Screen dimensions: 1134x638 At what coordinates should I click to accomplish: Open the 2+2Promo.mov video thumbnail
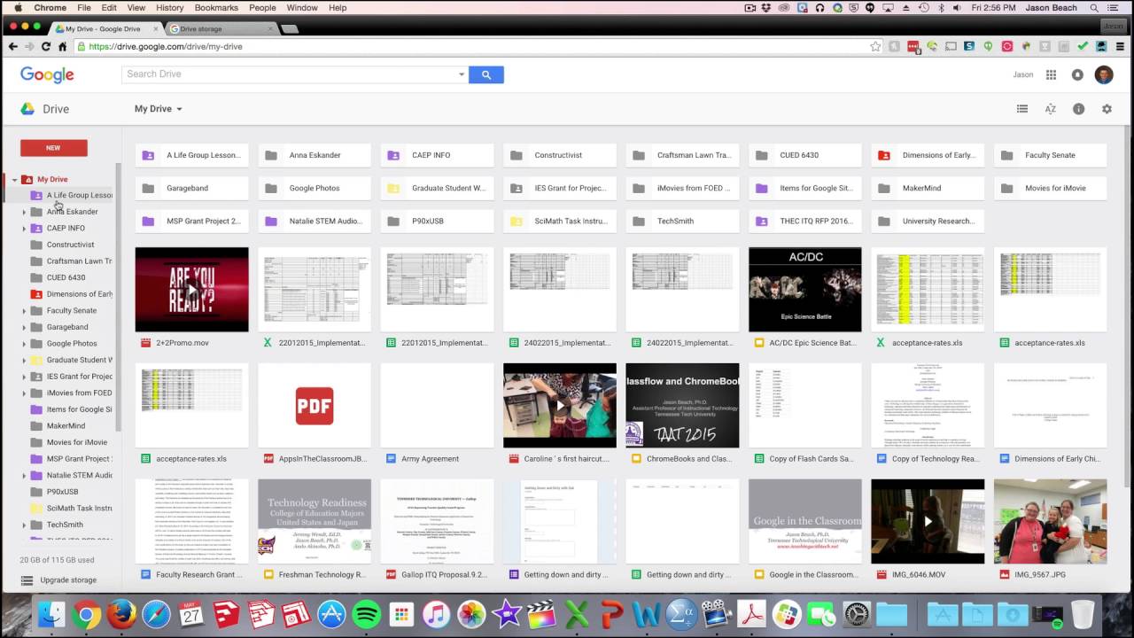pos(191,290)
